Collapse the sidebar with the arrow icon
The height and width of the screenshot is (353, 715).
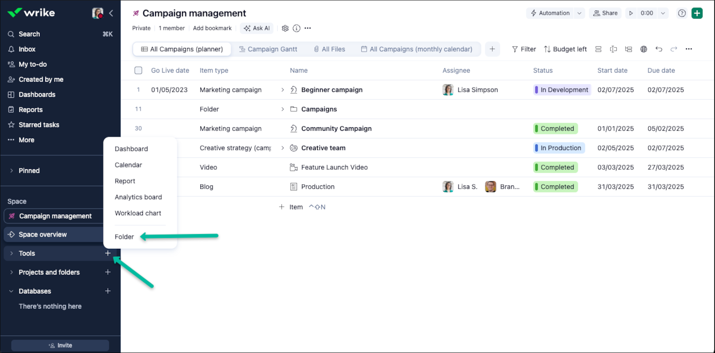(x=111, y=13)
